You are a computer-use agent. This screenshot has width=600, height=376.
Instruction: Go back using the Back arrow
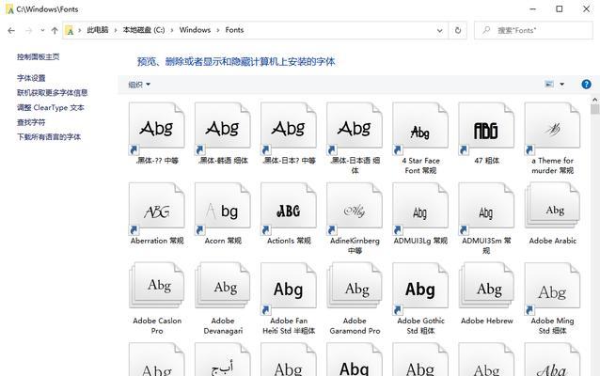(11, 31)
